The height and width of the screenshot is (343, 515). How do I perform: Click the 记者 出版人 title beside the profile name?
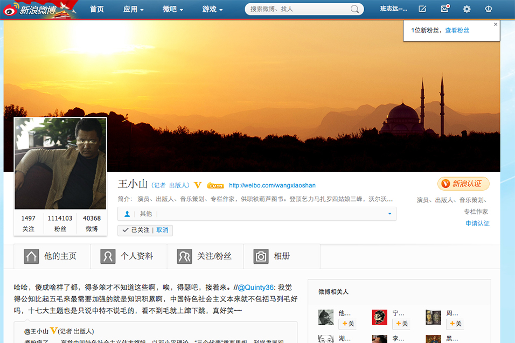pyautogui.click(x=170, y=185)
